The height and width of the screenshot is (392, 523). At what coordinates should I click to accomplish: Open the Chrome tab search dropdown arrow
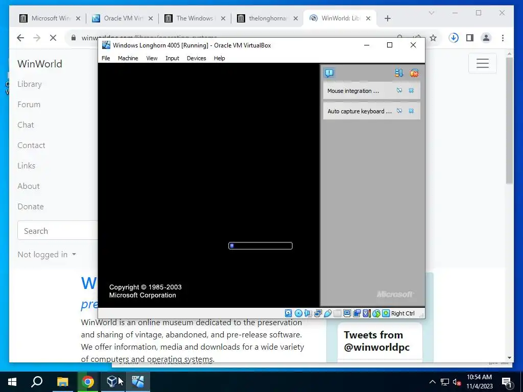click(x=431, y=13)
